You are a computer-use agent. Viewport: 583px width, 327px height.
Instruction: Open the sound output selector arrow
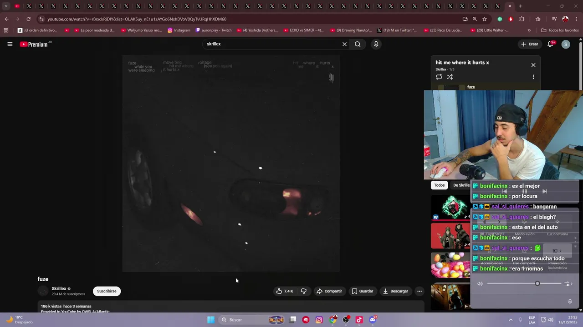coord(568,283)
